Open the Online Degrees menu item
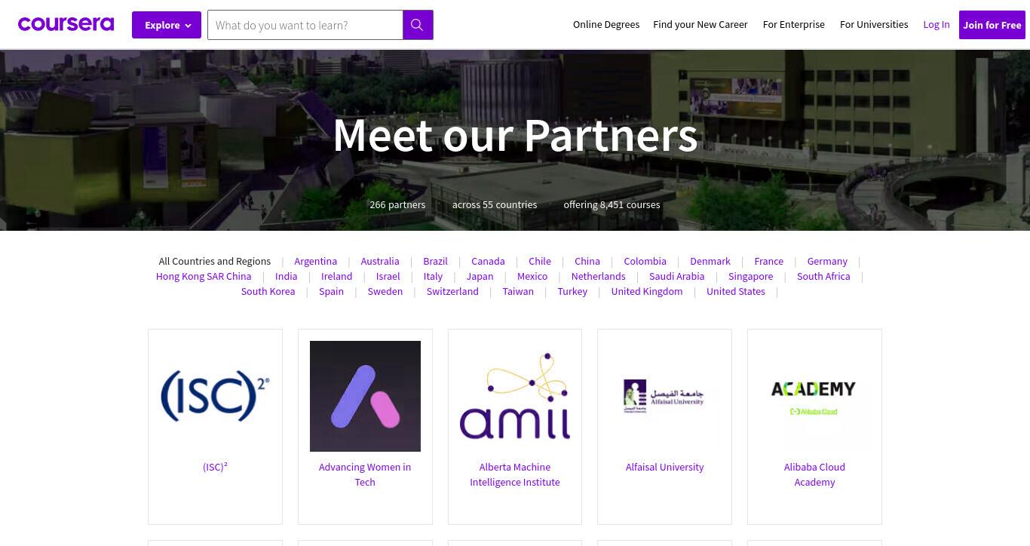The width and height of the screenshot is (1030, 546). click(x=606, y=25)
